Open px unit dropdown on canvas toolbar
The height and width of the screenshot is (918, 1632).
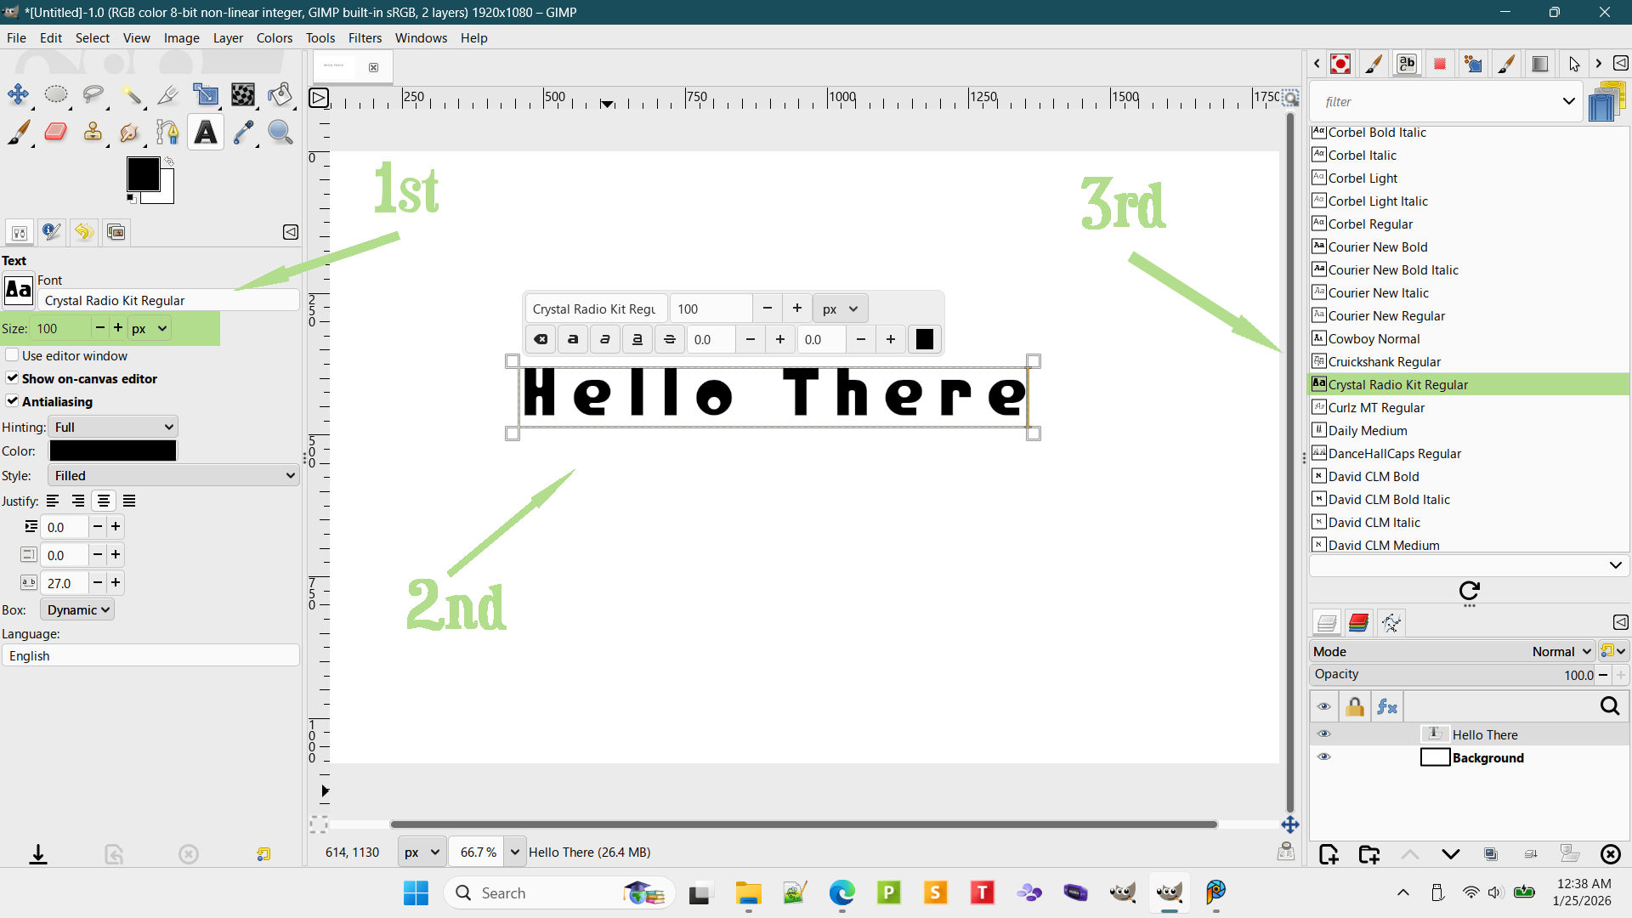click(x=841, y=309)
